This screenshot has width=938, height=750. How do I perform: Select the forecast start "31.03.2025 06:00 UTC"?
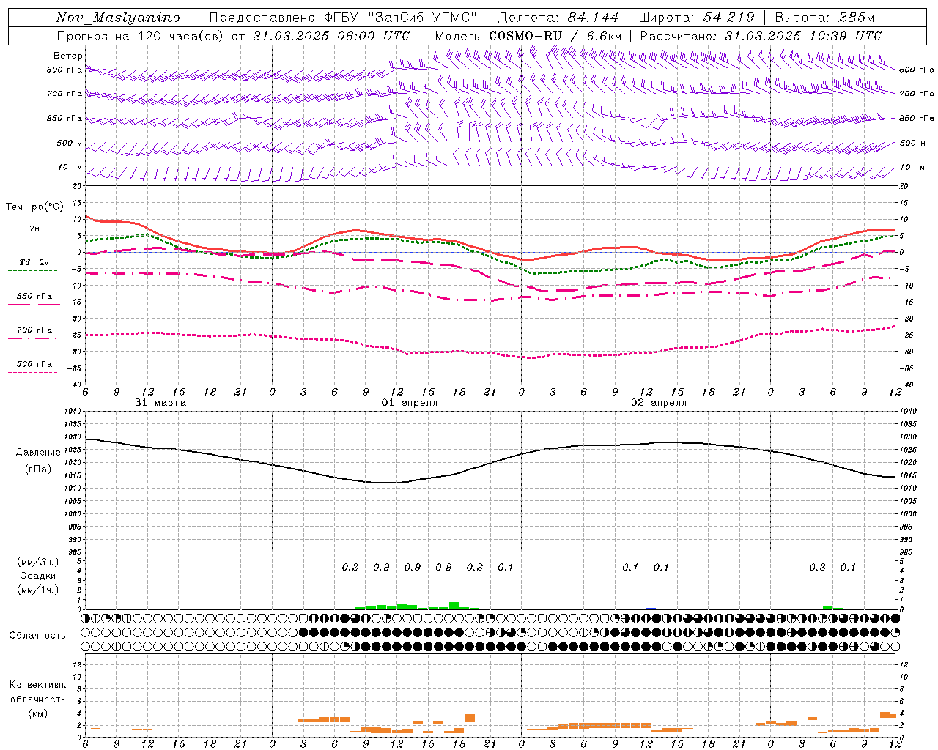(x=331, y=36)
